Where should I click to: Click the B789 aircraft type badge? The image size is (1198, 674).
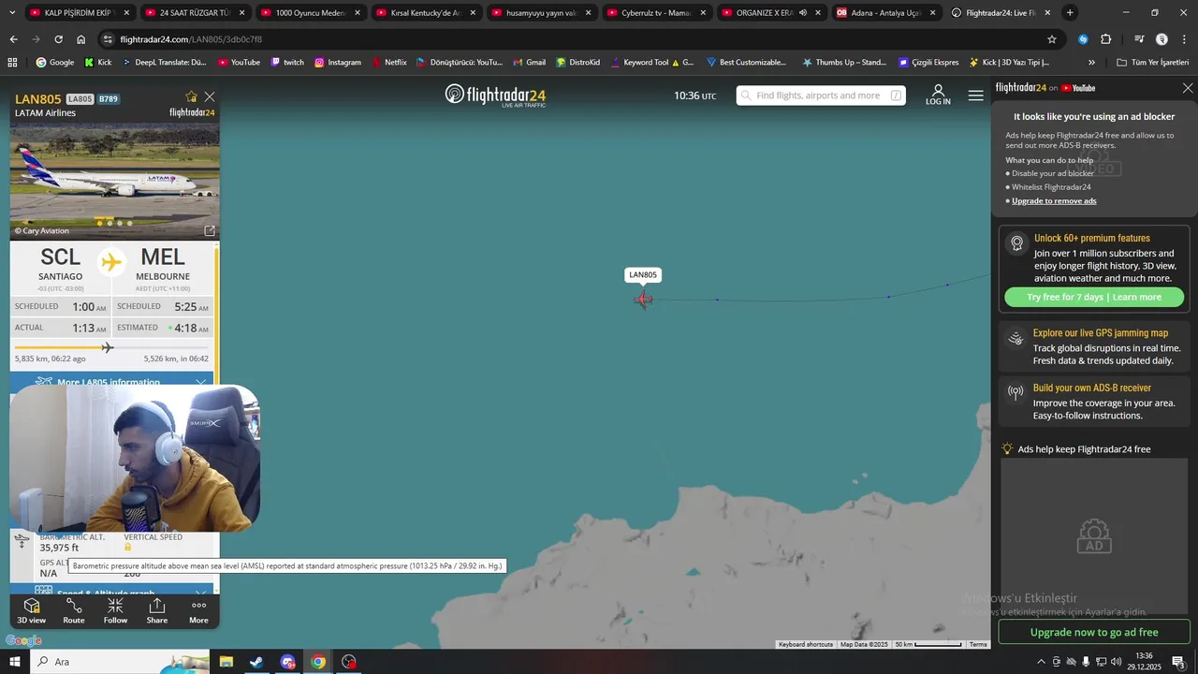tap(109, 99)
